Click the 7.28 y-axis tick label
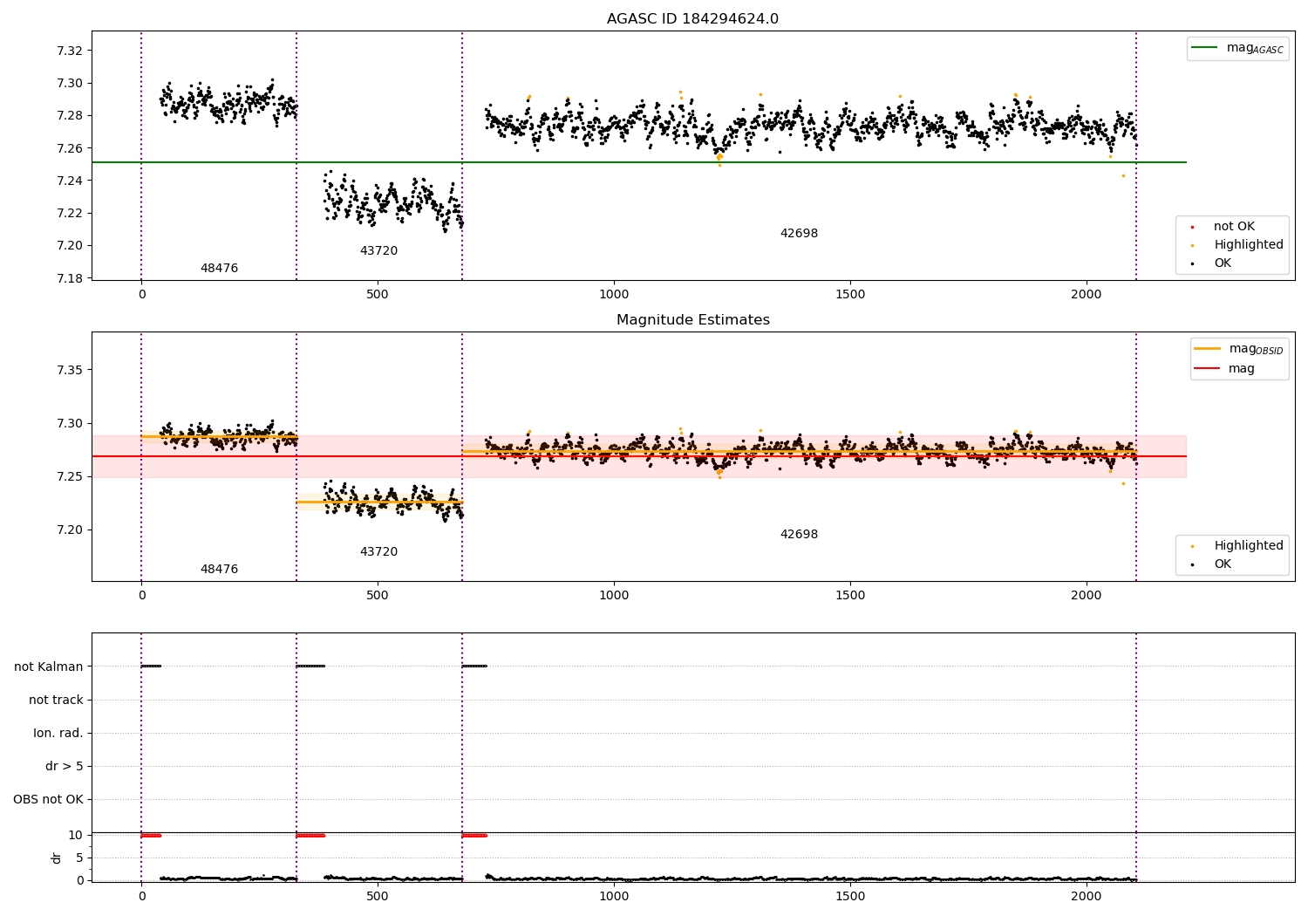Viewport: 1308px width, 916px height. coord(69,116)
